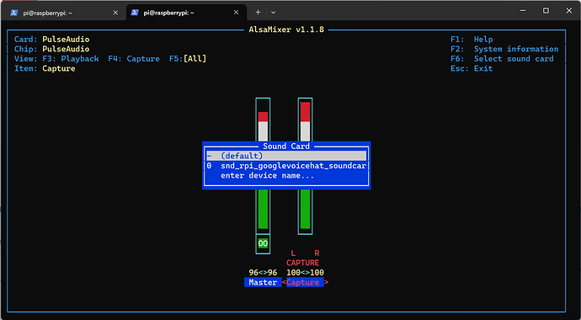Screen dimensions: 581x320
Task: Close the second pi@raspberrypi tab
Action: coord(236,13)
